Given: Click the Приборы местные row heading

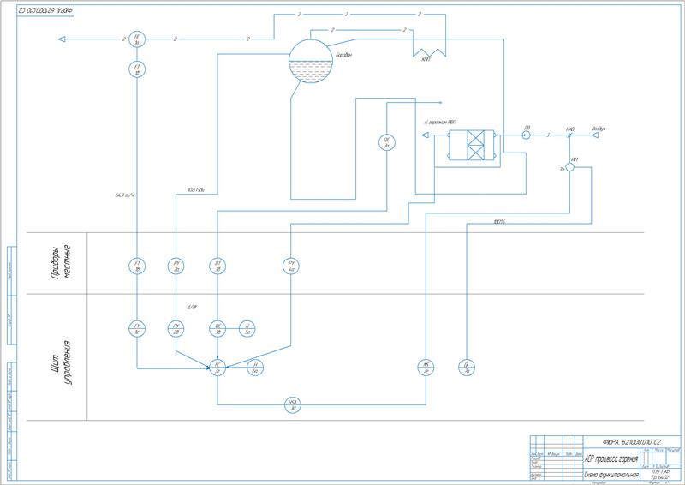Looking at the screenshot, I should coord(61,262).
